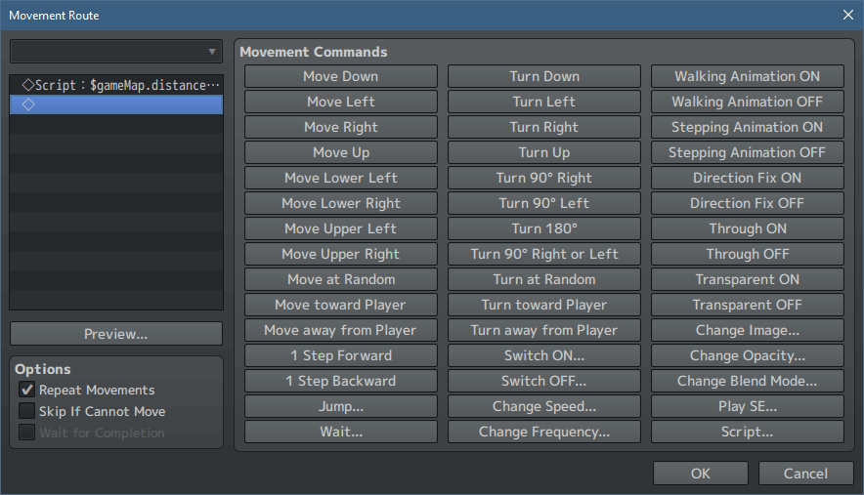
Task: Select the empty highlighted route row
Action: 116,104
